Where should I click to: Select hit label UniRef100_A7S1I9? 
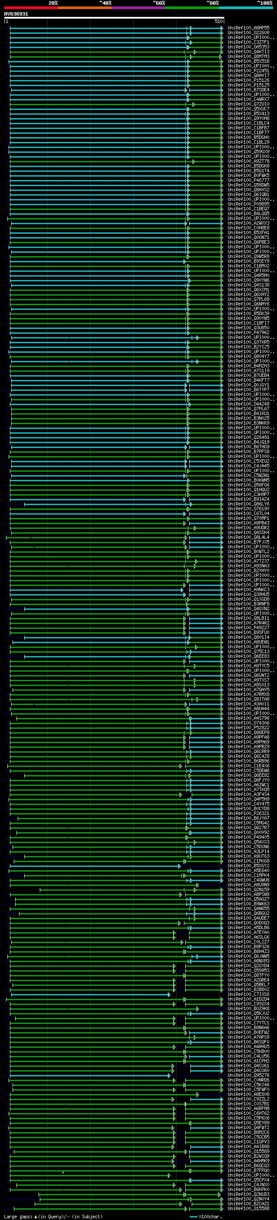coord(248,371)
